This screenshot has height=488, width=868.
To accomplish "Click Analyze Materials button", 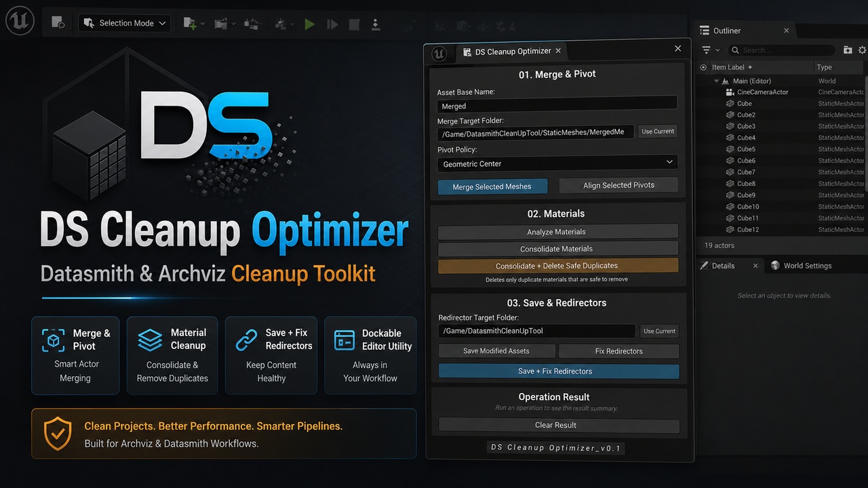I will pyautogui.click(x=558, y=232).
